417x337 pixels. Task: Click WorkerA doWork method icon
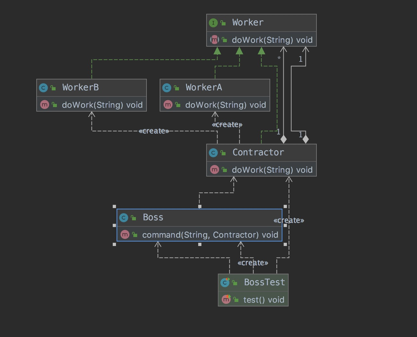point(168,105)
